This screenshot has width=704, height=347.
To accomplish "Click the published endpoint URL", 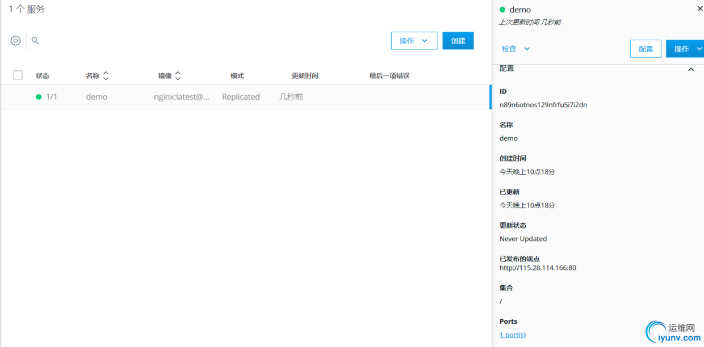I will tap(538, 268).
